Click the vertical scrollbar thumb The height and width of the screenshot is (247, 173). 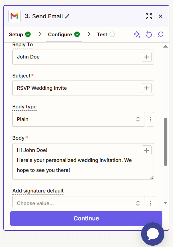coord(165,142)
